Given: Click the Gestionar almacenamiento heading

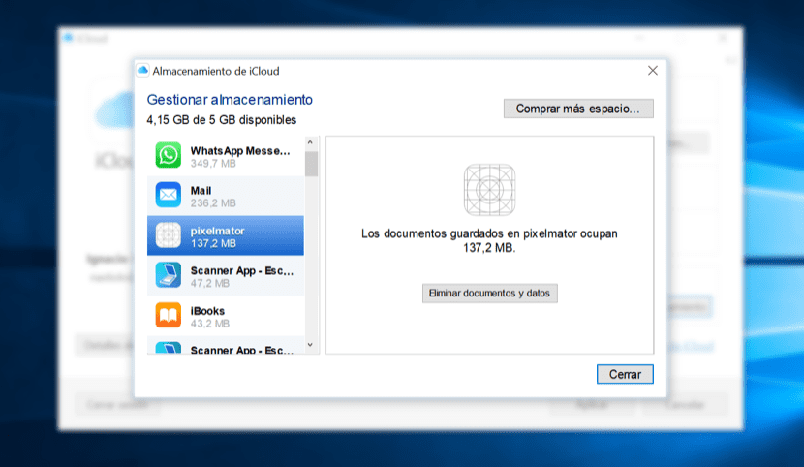Looking at the screenshot, I should point(230,100).
